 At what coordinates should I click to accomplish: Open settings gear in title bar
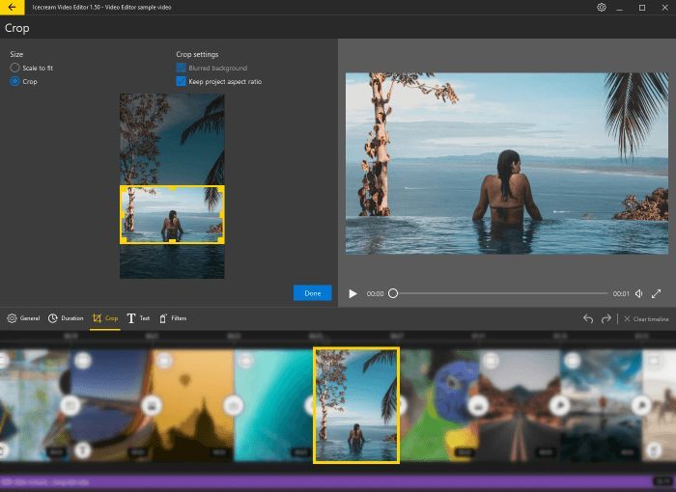point(601,8)
